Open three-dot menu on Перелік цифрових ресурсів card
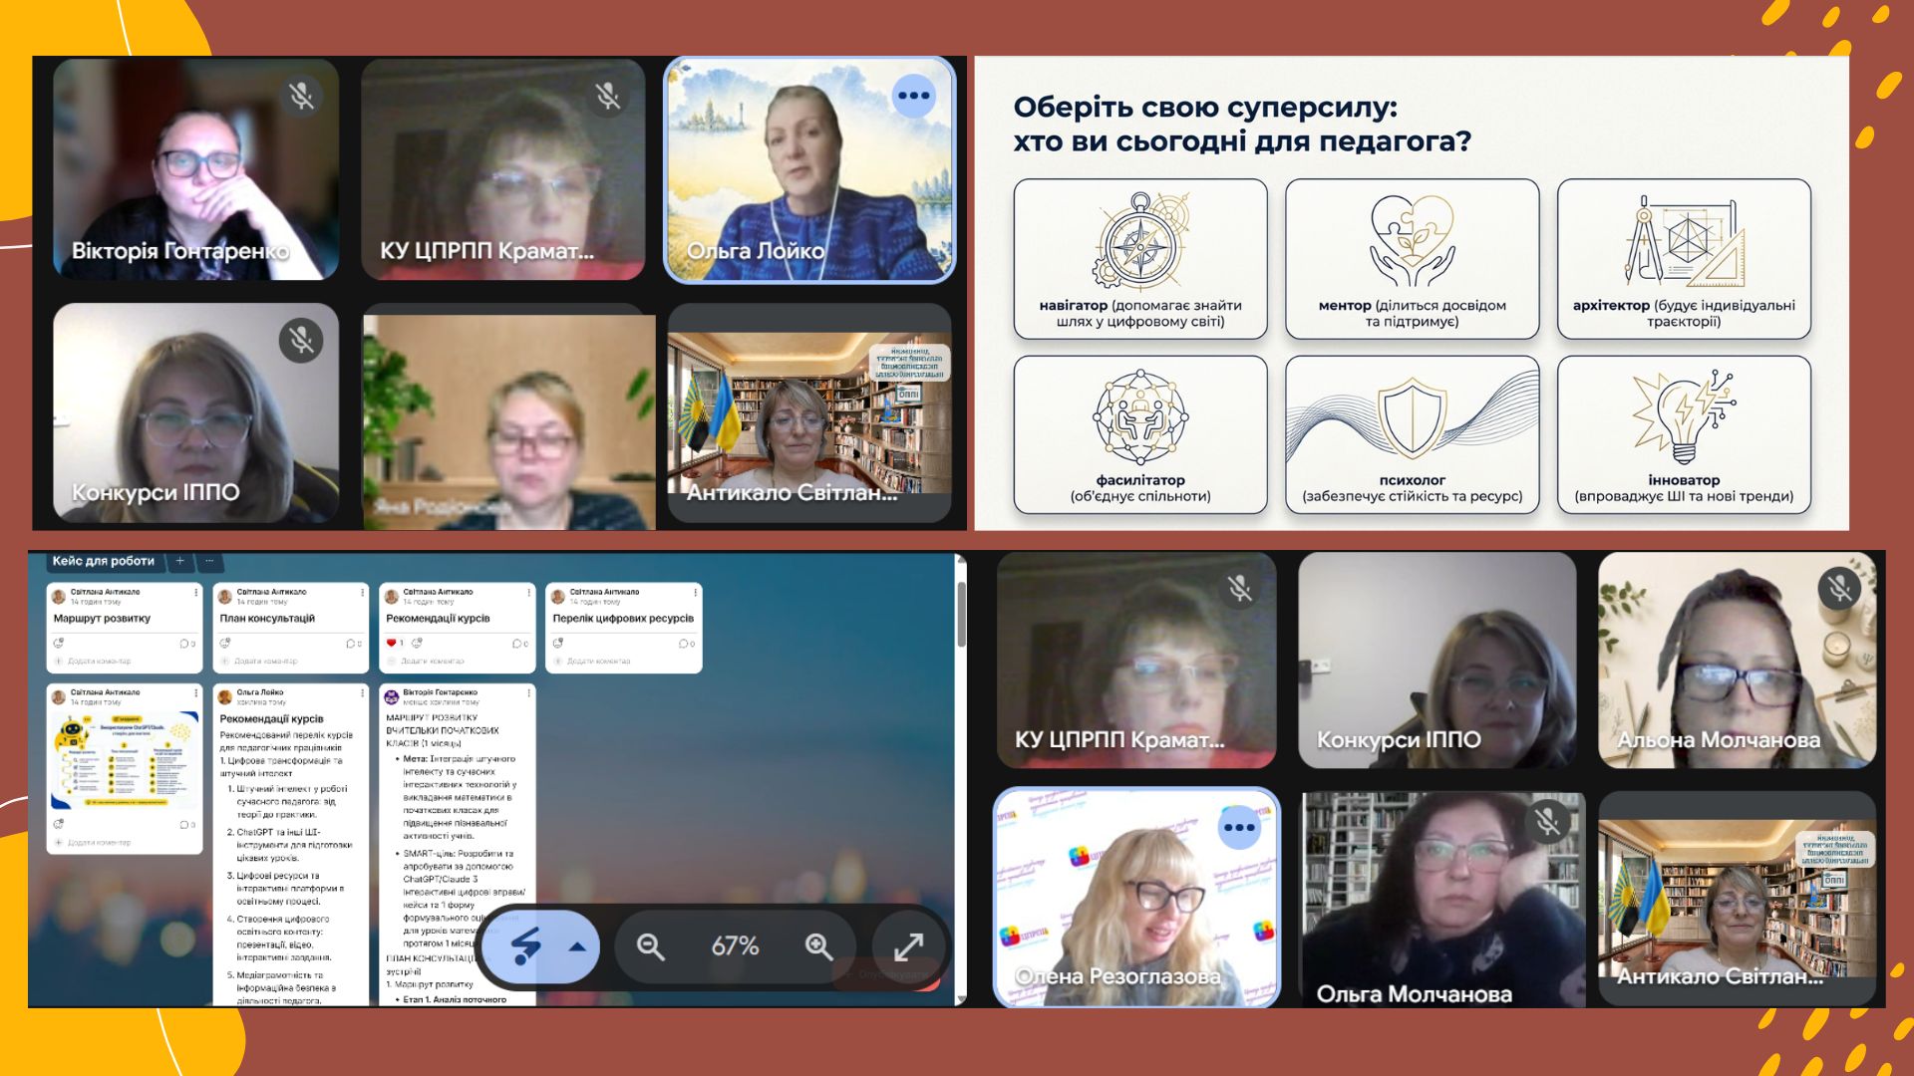This screenshot has height=1076, width=1914. click(696, 593)
